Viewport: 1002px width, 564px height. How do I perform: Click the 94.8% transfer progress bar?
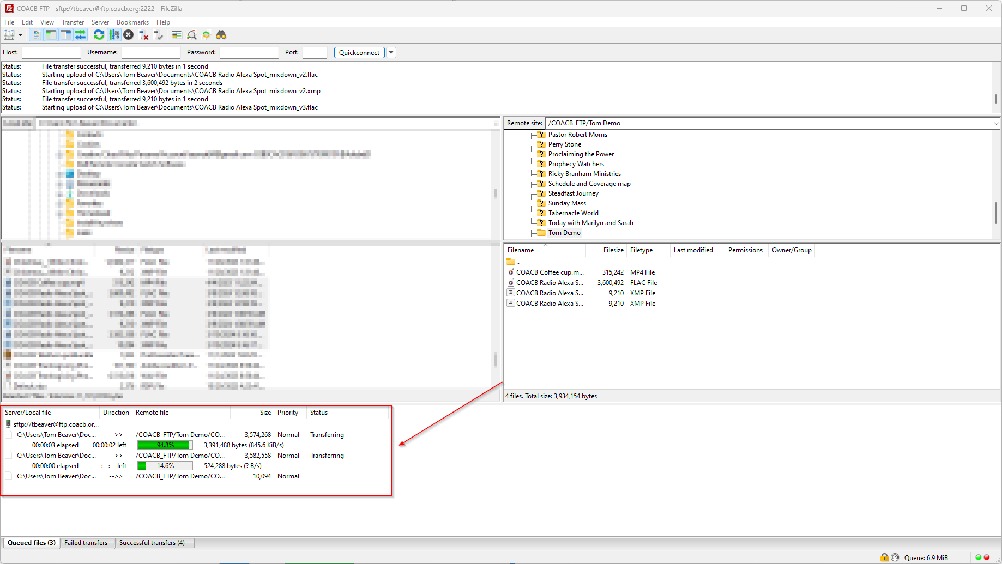[x=165, y=445]
